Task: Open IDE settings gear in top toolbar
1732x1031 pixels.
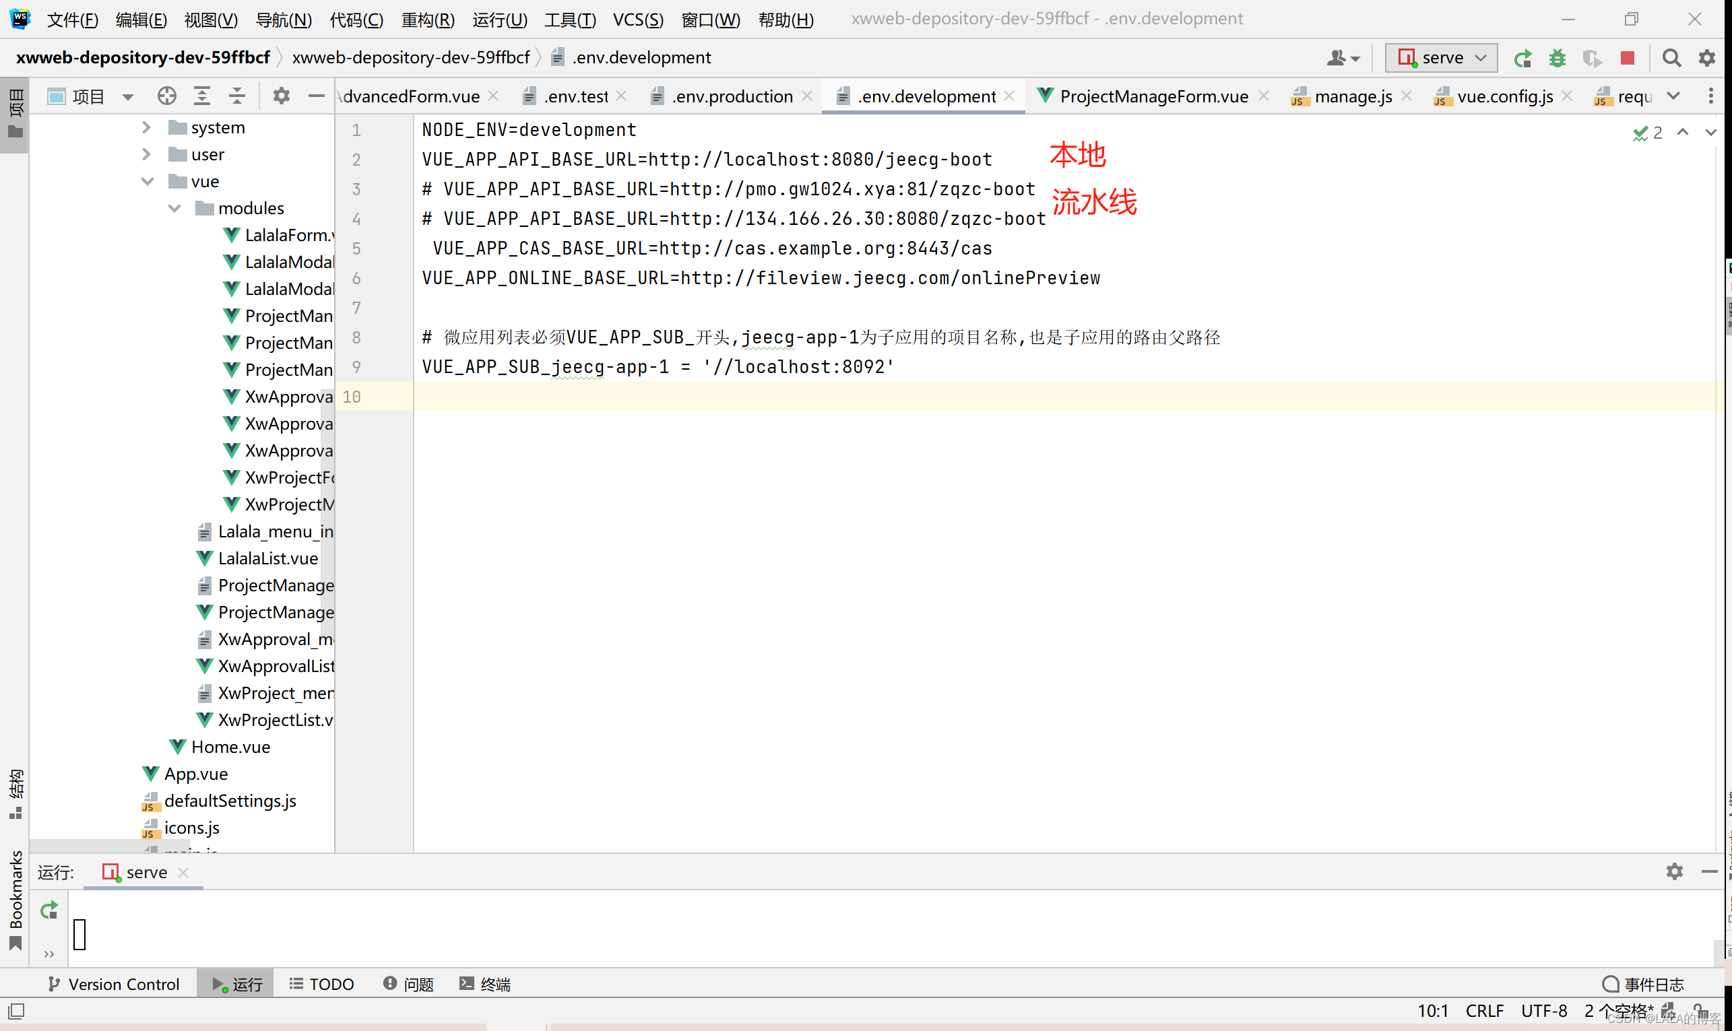Action: coord(1706,59)
